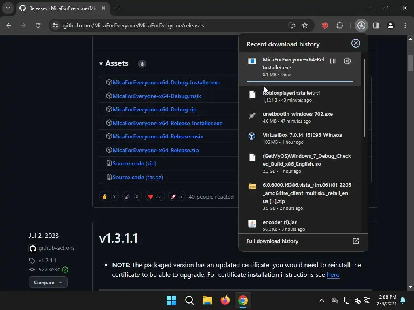Reload the page
This screenshot has width=414, height=310.
(38, 25)
